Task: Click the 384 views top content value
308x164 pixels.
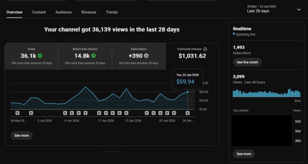Action: [x=298, y=141]
